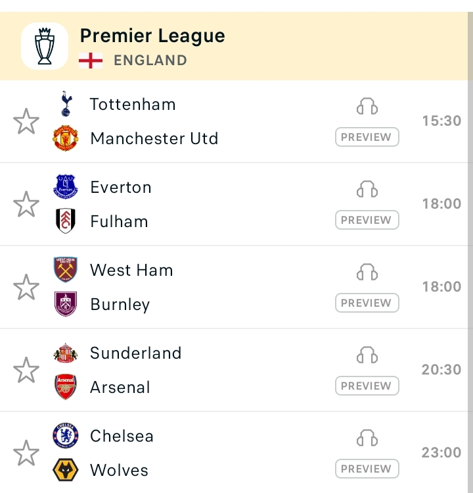Show preview for Sunderland vs Arsenal
473x493 pixels.
367,386
